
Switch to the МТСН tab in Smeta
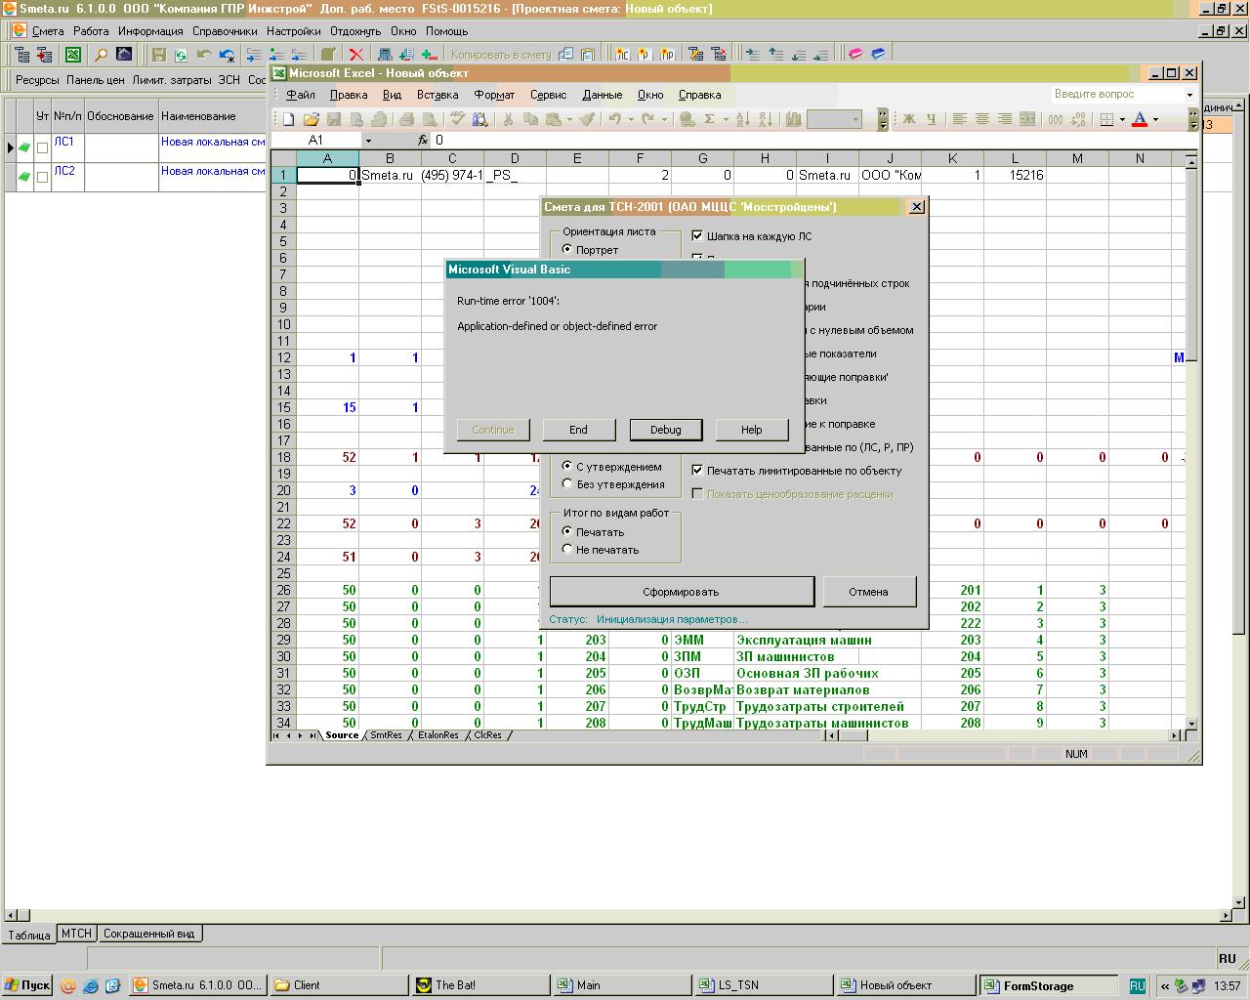76,934
